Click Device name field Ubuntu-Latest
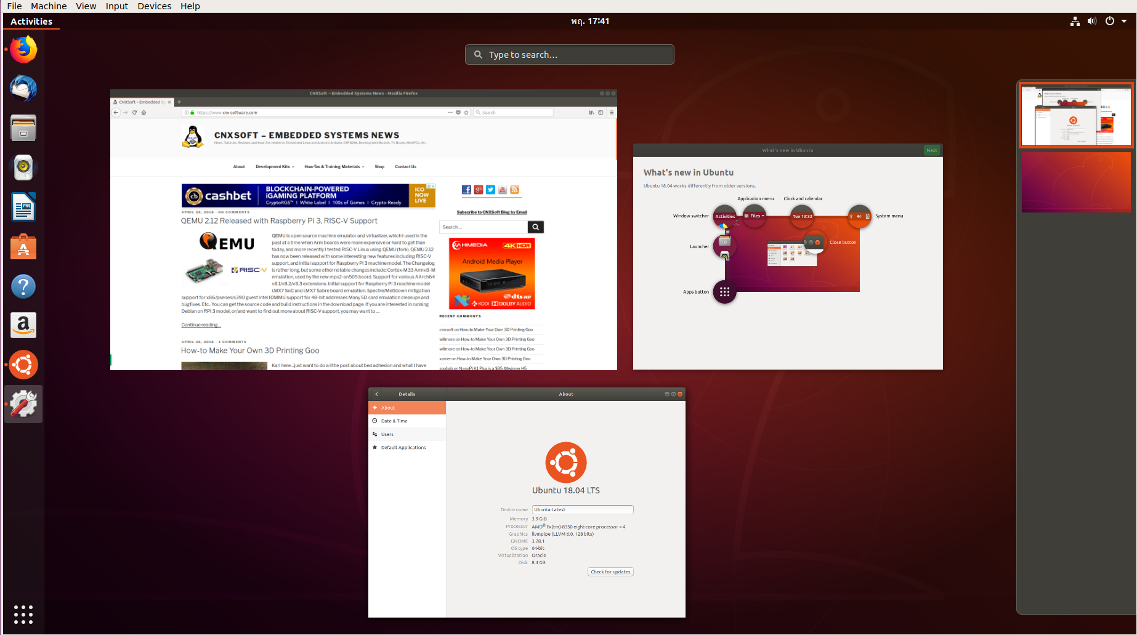 tap(583, 509)
